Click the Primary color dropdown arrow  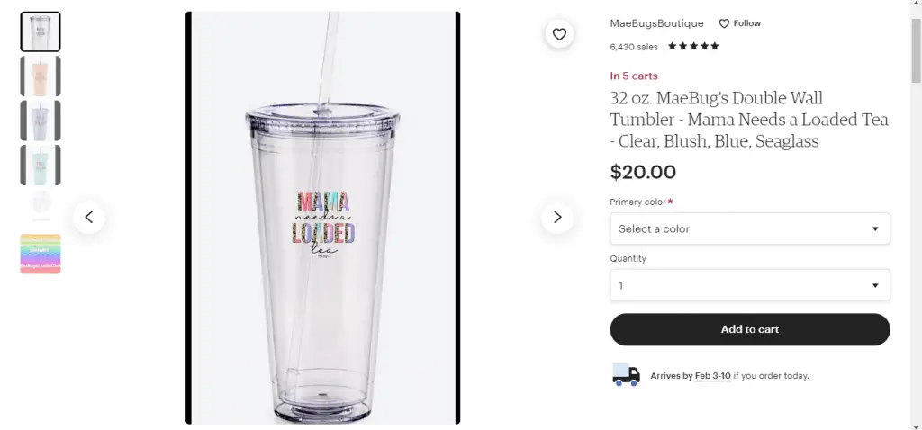point(875,228)
